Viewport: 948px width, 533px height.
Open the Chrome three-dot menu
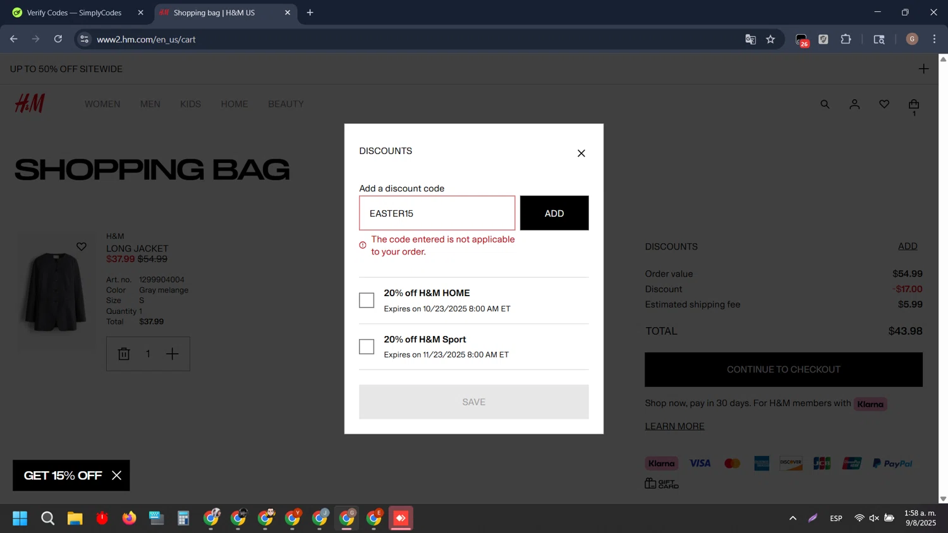(934, 39)
